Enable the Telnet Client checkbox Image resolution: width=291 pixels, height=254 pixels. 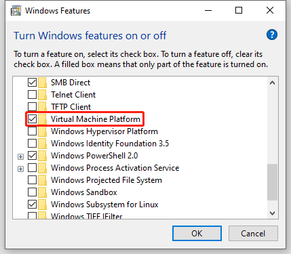point(32,95)
